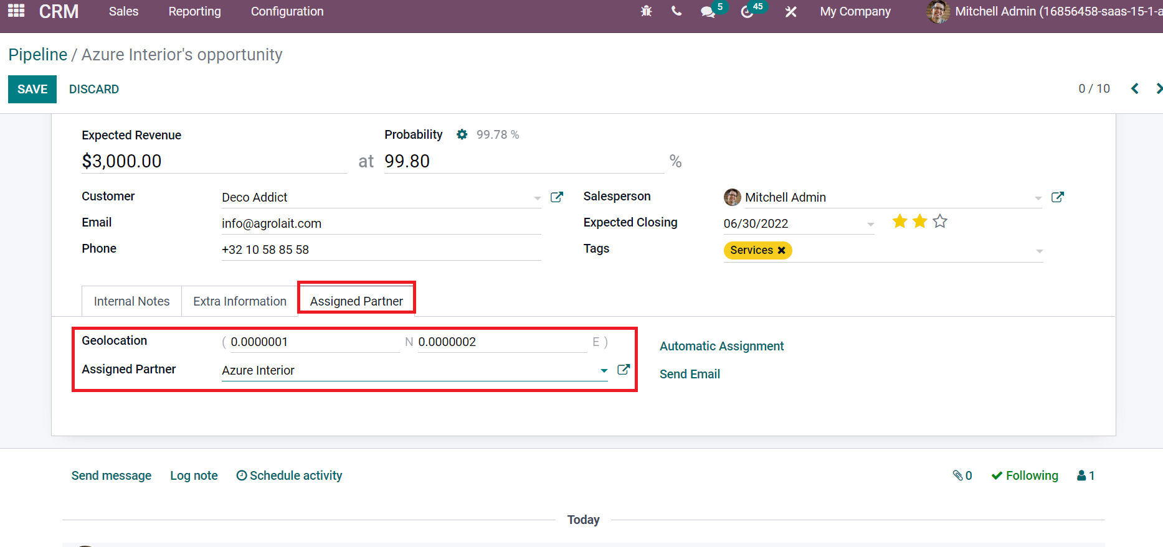Select the Assigned Partner tab

[x=356, y=301]
